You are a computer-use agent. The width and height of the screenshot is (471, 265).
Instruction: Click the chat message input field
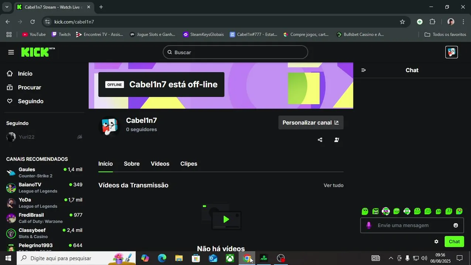pos(412,225)
